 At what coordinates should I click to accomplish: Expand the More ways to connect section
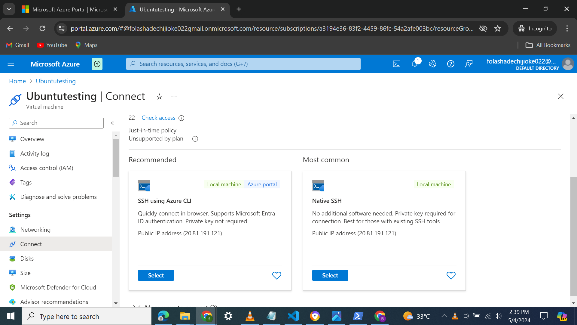[137, 306]
